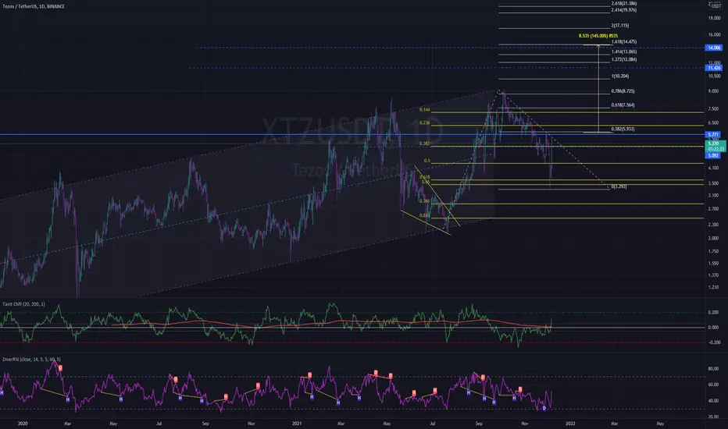
Task: Click the 1.750 price axis label
Action: [x=712, y=251]
